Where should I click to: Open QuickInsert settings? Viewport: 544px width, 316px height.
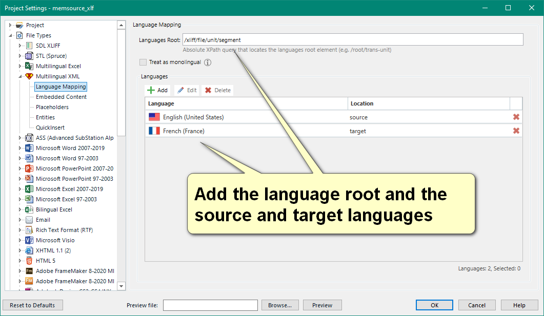pos(50,128)
